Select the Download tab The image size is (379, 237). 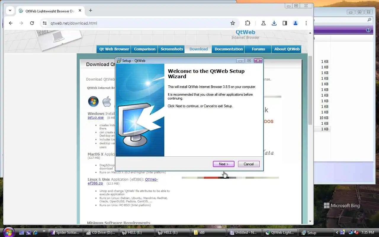click(198, 49)
